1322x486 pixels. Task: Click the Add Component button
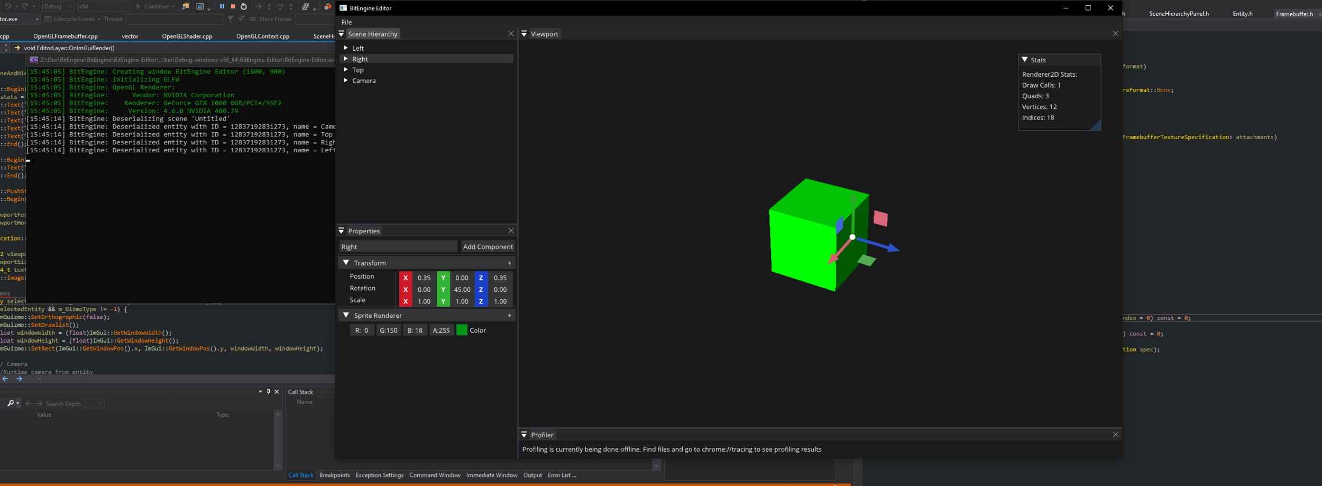[x=488, y=246]
